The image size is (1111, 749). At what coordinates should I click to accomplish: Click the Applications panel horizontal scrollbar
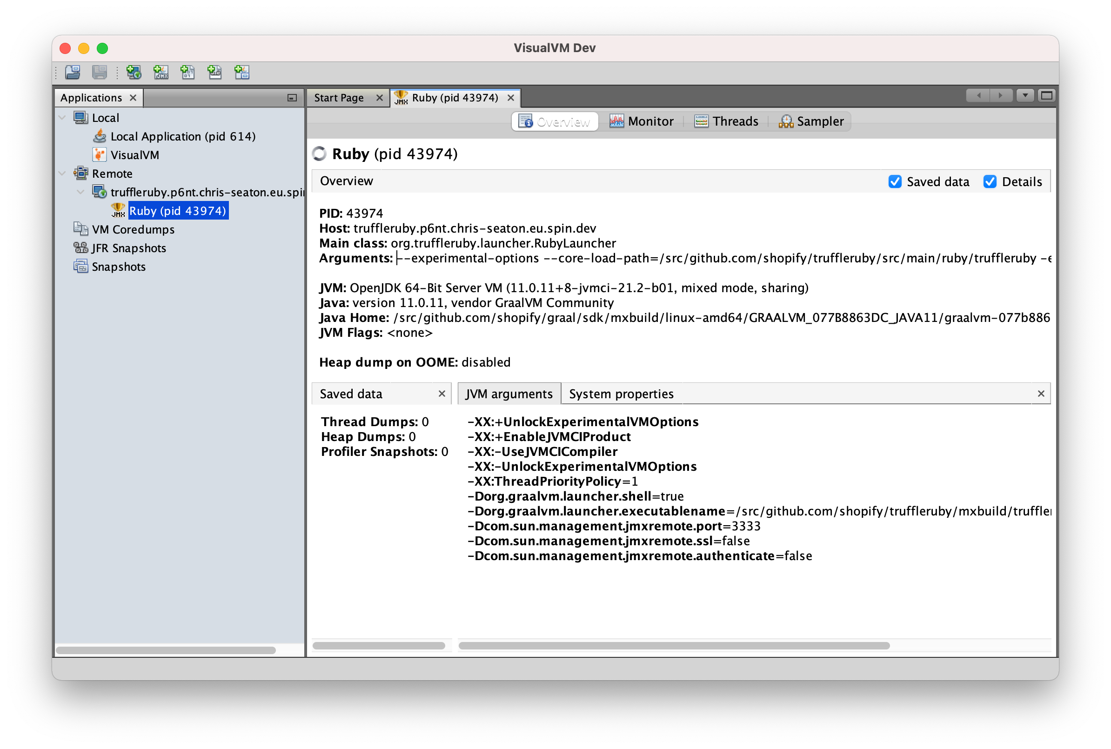tap(166, 650)
